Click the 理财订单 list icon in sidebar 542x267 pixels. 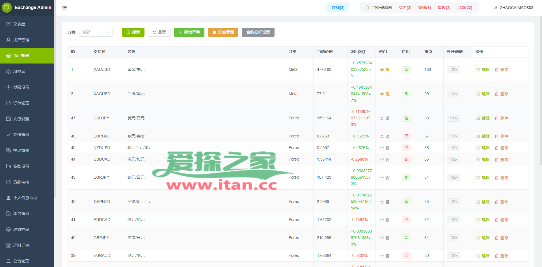click(8, 245)
